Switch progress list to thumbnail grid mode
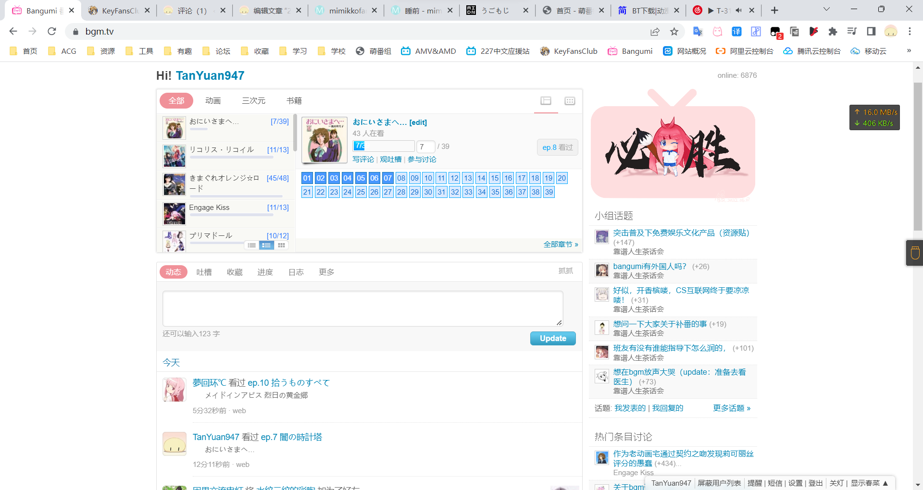Image resolution: width=923 pixels, height=490 pixels. tap(281, 245)
